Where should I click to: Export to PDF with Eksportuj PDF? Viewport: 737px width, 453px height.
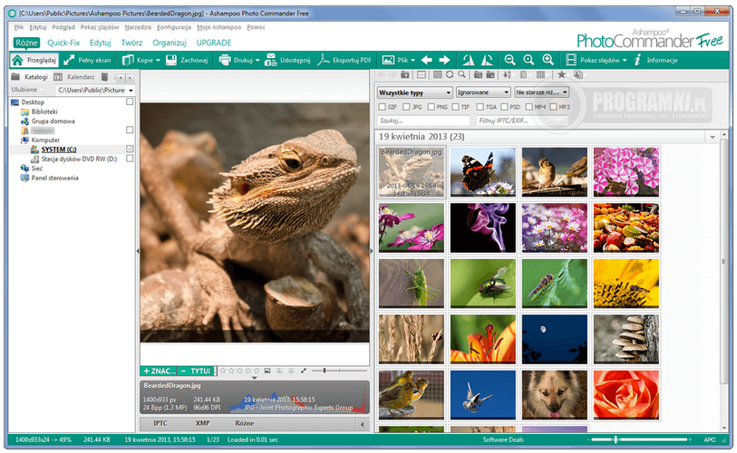point(344,60)
